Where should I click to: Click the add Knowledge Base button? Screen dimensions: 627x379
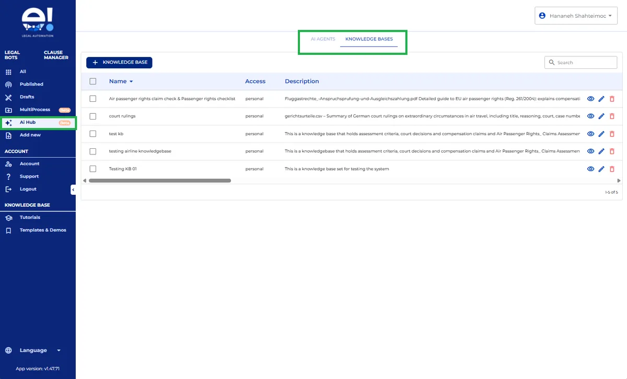click(x=119, y=62)
